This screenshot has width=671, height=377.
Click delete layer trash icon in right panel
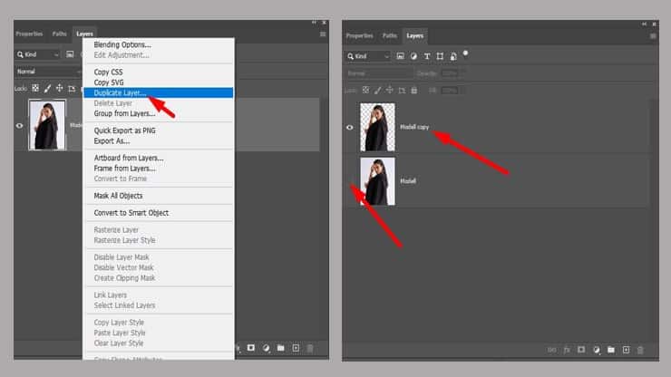(640, 349)
